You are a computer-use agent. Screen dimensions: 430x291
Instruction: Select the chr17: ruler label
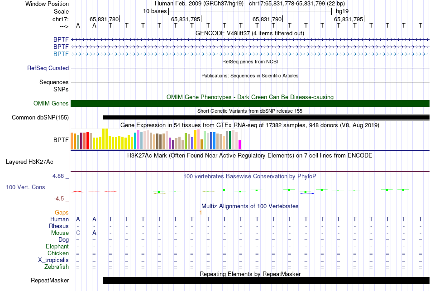(x=61, y=19)
